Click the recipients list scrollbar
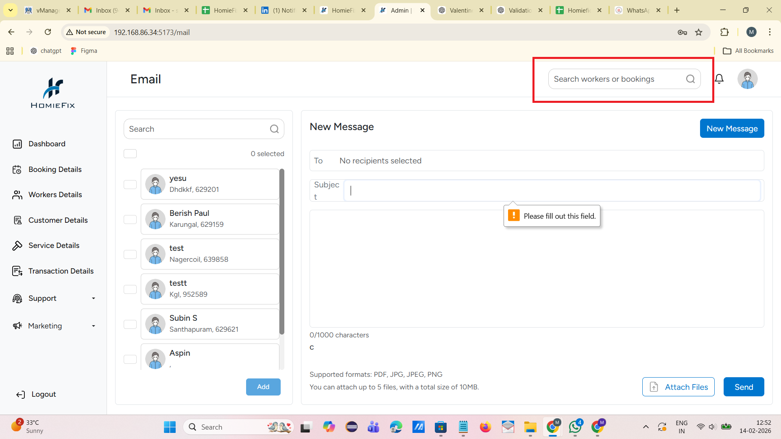Image resolution: width=781 pixels, height=439 pixels. (x=282, y=252)
